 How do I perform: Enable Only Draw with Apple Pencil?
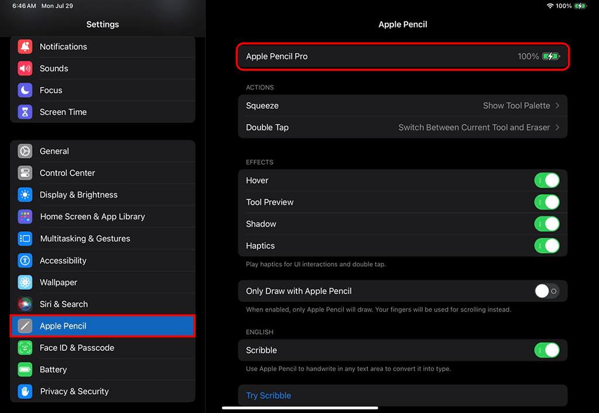(547, 291)
